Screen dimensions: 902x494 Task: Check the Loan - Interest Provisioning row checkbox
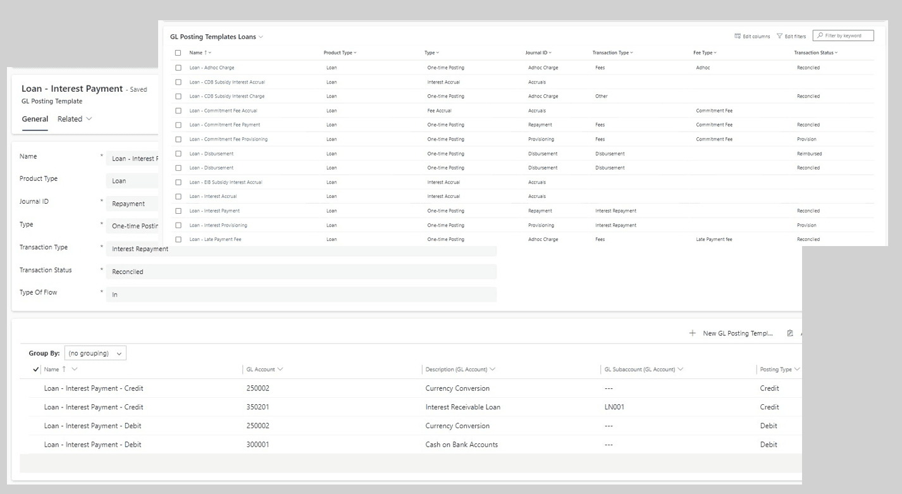178,225
